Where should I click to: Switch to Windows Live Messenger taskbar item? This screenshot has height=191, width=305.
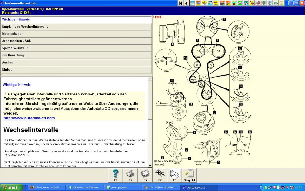(x=85, y=187)
